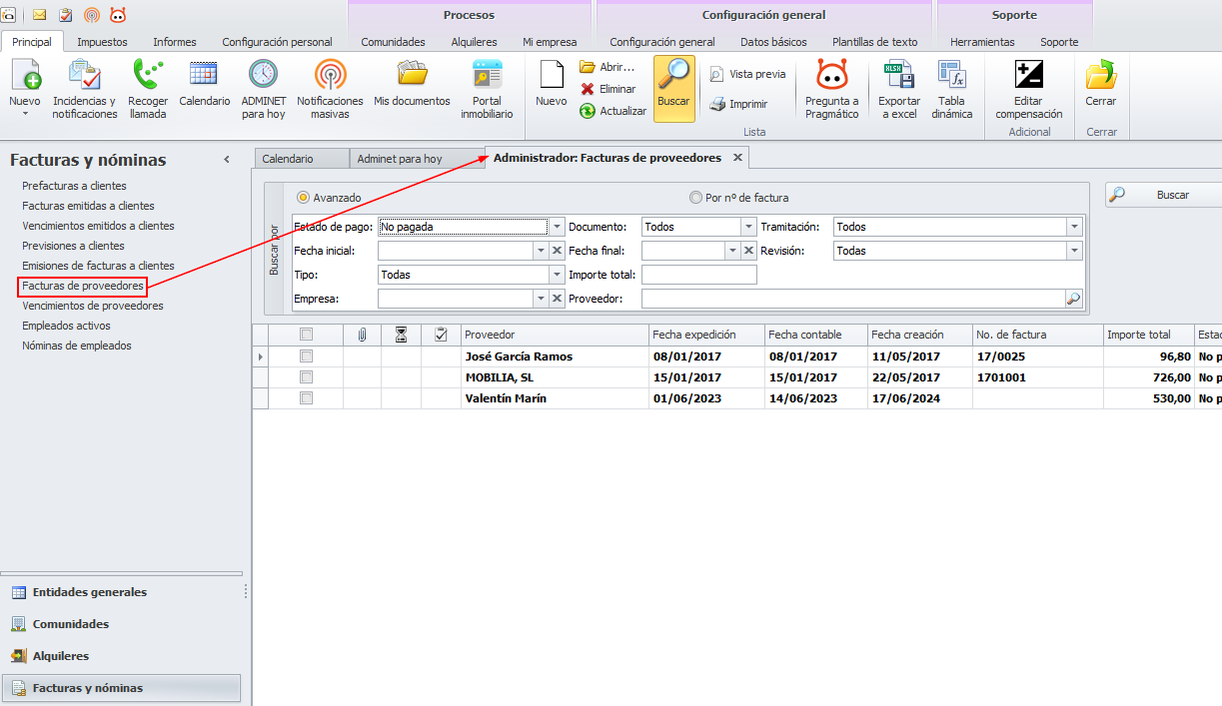The width and height of the screenshot is (1222, 706).
Task: Check the box for MOBILIA, SL row
Action: pyautogui.click(x=307, y=377)
